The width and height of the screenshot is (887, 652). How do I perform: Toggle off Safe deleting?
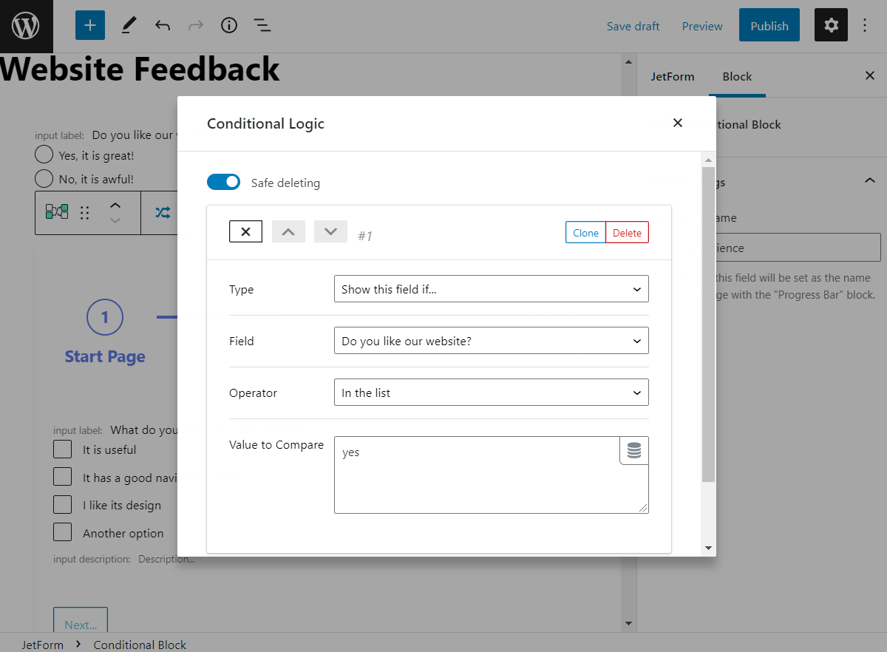[223, 182]
